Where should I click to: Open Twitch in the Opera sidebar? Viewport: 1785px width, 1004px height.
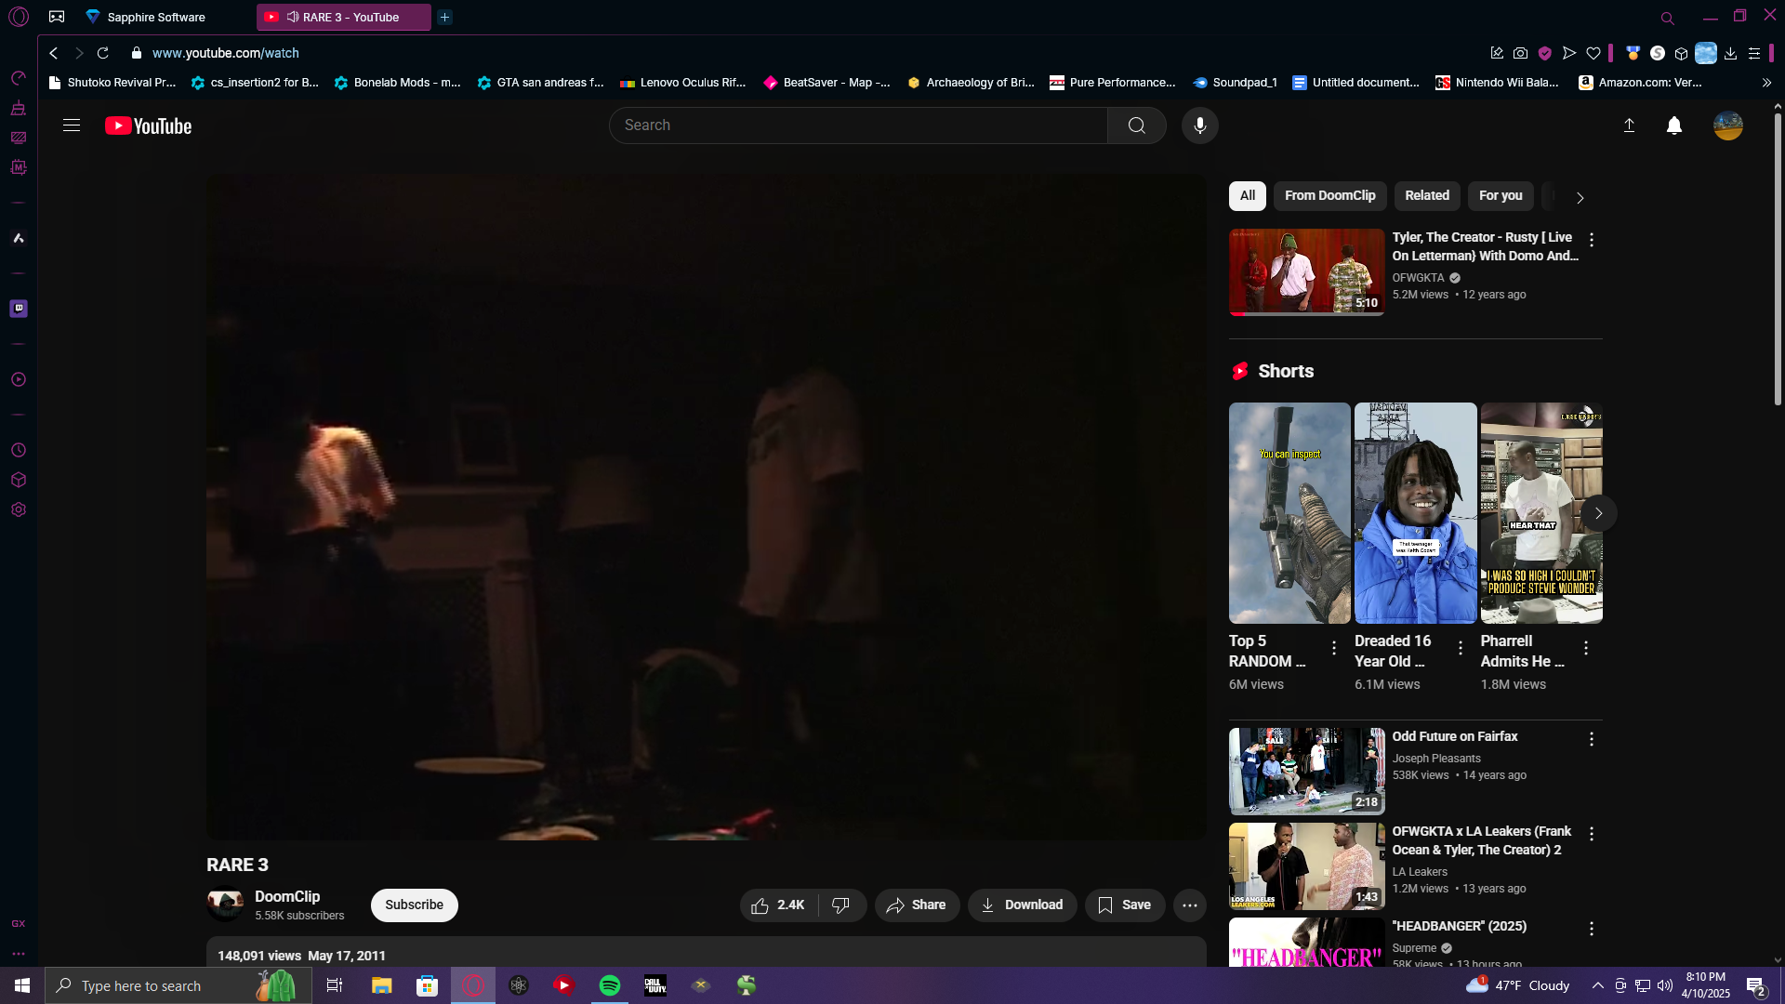coord(19,309)
